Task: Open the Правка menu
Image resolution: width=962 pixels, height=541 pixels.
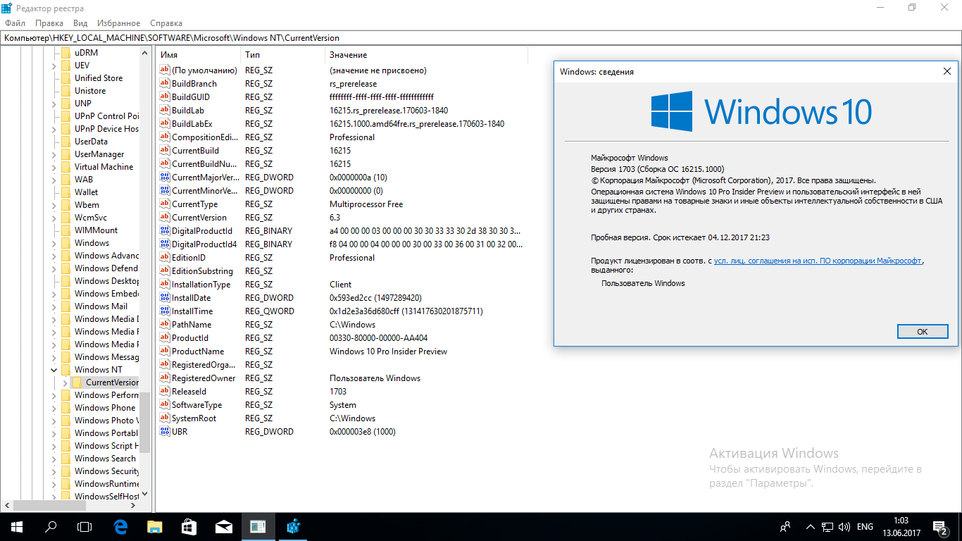Action: [49, 23]
